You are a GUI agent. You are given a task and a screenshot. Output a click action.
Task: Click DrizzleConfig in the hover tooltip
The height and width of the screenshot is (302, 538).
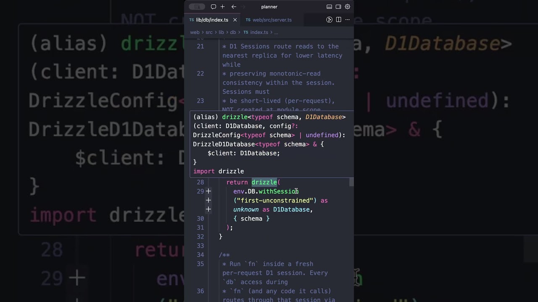click(216, 135)
